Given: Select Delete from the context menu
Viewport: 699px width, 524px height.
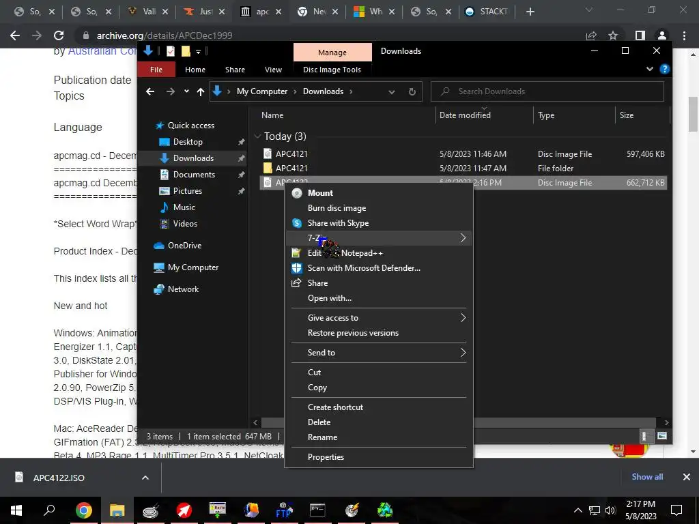Looking at the screenshot, I should tap(319, 422).
